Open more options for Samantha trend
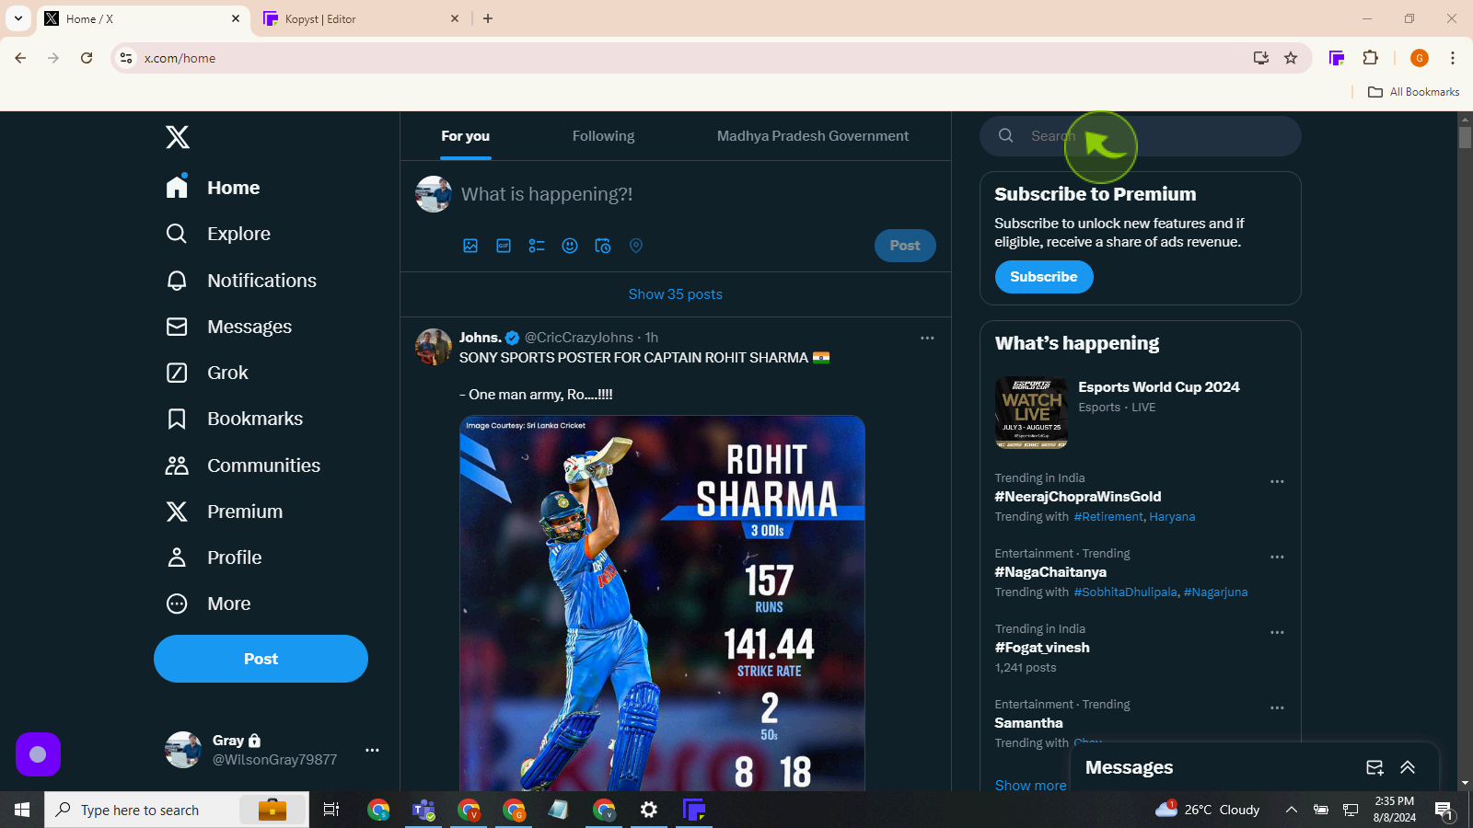Screen dimensions: 1473x828 (1277, 708)
